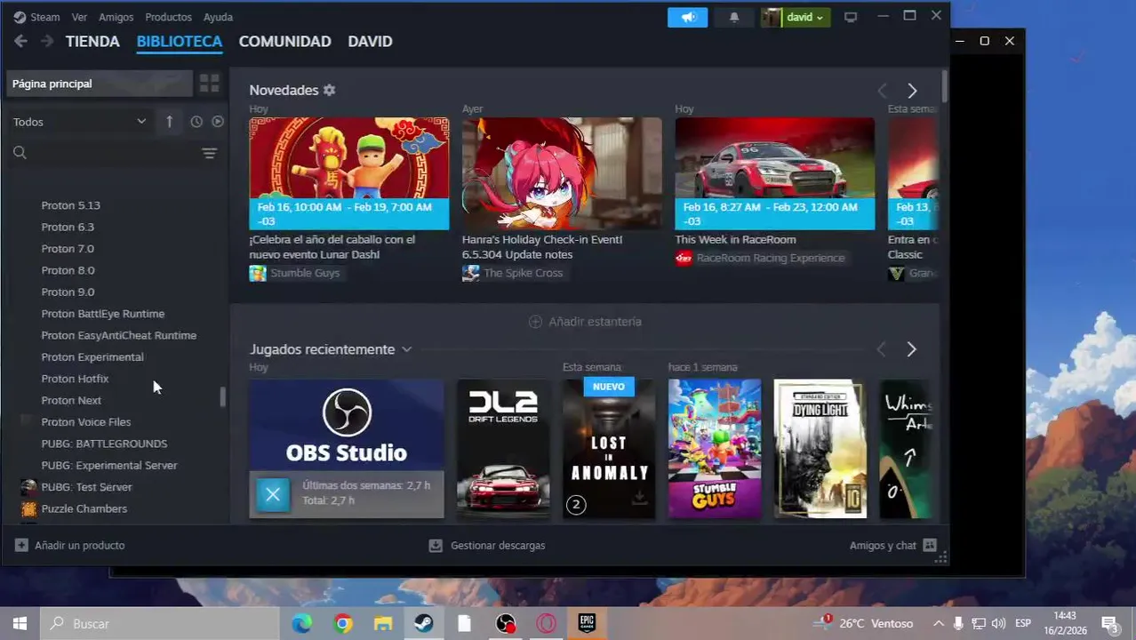Click the Añadir un producto label
This screenshot has height=640, width=1136.
pyautogui.click(x=79, y=545)
